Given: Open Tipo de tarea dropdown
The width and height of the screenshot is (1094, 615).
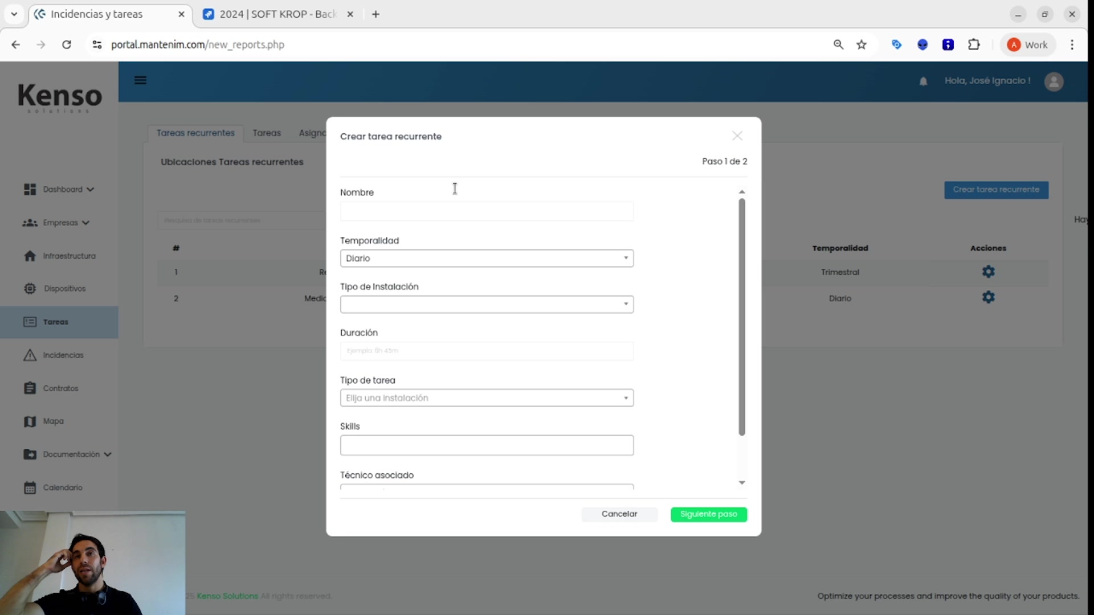Looking at the screenshot, I should tap(487, 398).
